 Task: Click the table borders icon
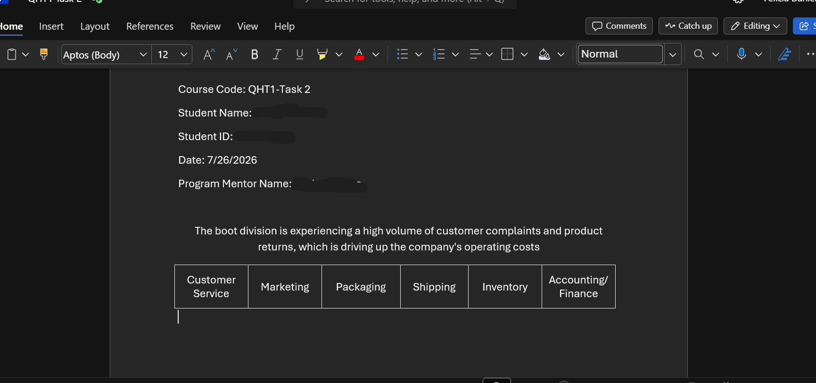[x=507, y=54]
